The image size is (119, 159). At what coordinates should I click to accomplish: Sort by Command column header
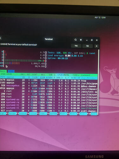click(x=86, y=75)
